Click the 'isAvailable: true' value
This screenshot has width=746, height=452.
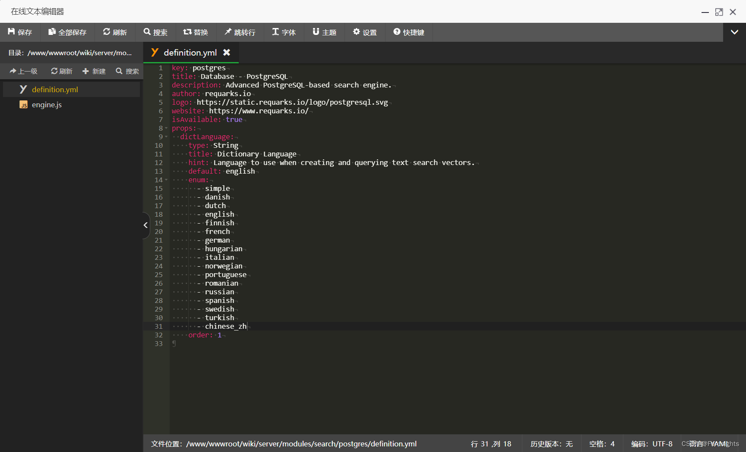pyautogui.click(x=234, y=119)
